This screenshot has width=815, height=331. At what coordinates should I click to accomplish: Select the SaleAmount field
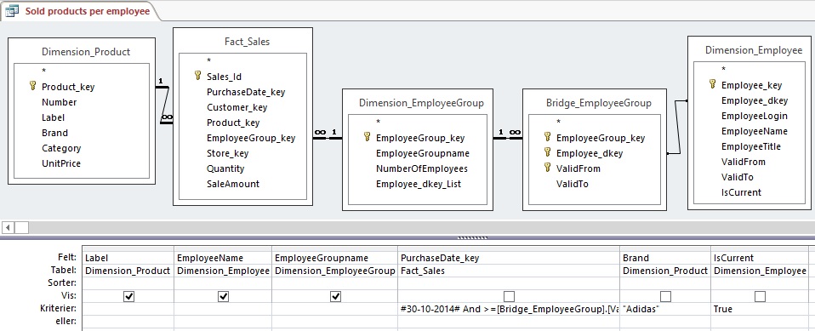[233, 184]
